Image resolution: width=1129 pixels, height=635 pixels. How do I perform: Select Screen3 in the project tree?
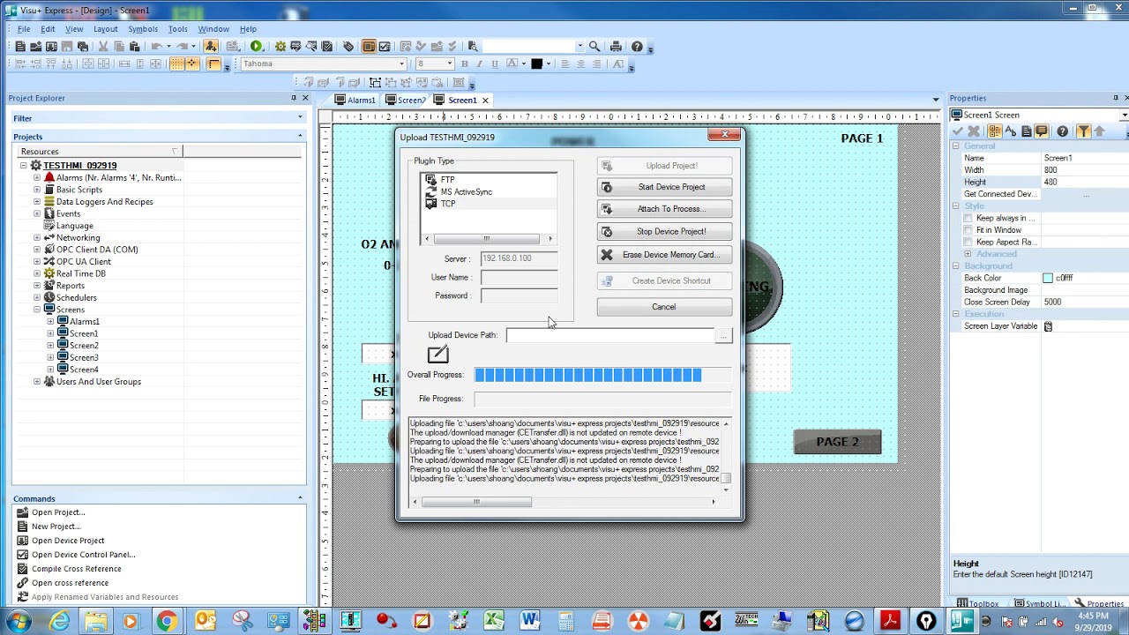84,357
